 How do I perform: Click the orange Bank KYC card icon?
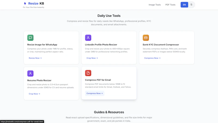pos(146,38)
